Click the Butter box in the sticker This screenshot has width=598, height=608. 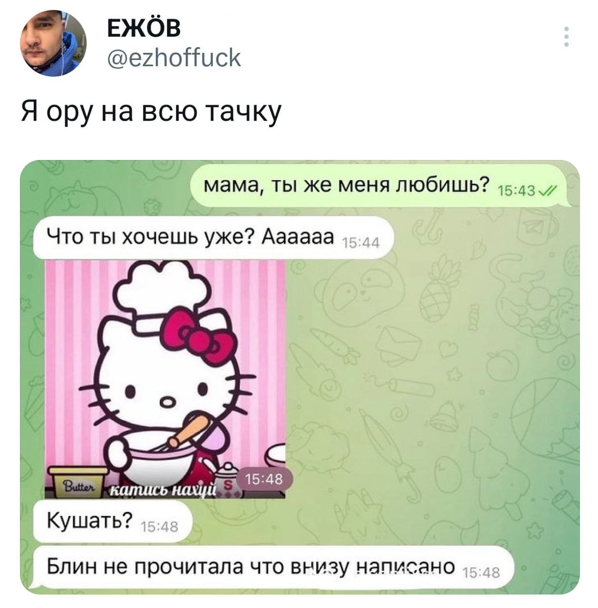79,482
